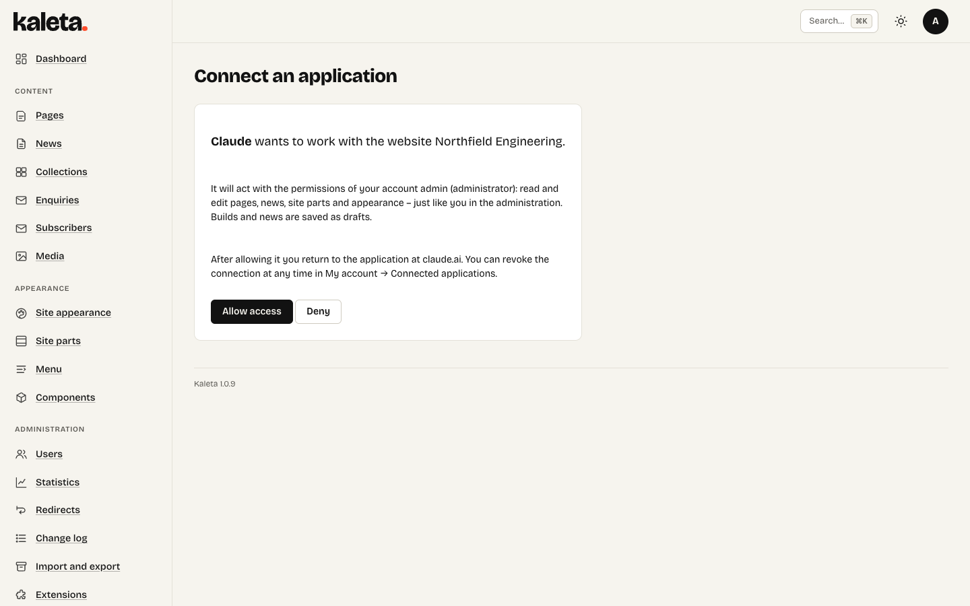Screen dimensions: 970x606
Task: Click the kaleta logo
Action: [51, 22]
